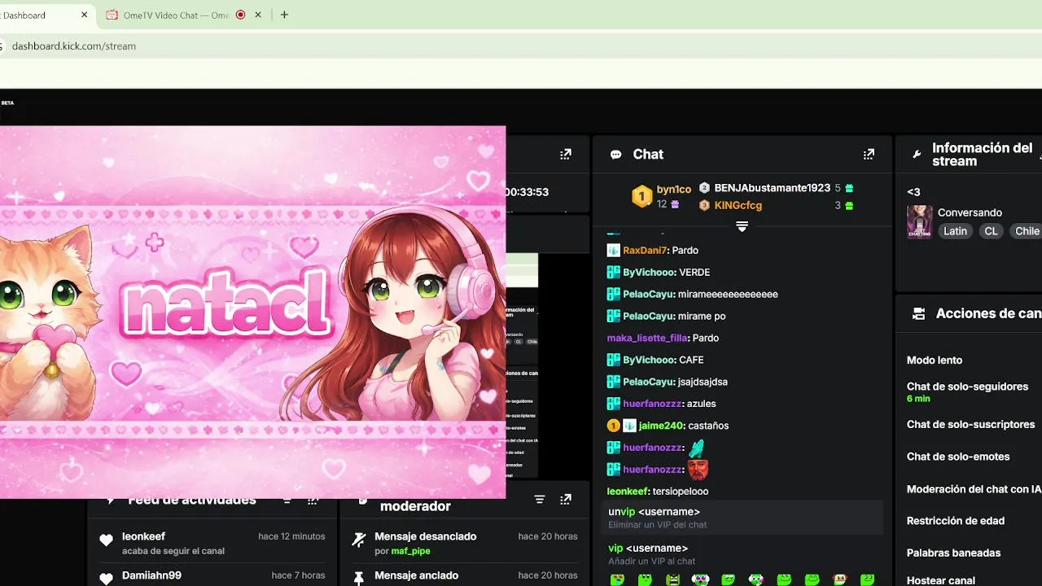Collapse the chat leaderboard arrow
This screenshot has width=1042, height=586.
click(742, 226)
